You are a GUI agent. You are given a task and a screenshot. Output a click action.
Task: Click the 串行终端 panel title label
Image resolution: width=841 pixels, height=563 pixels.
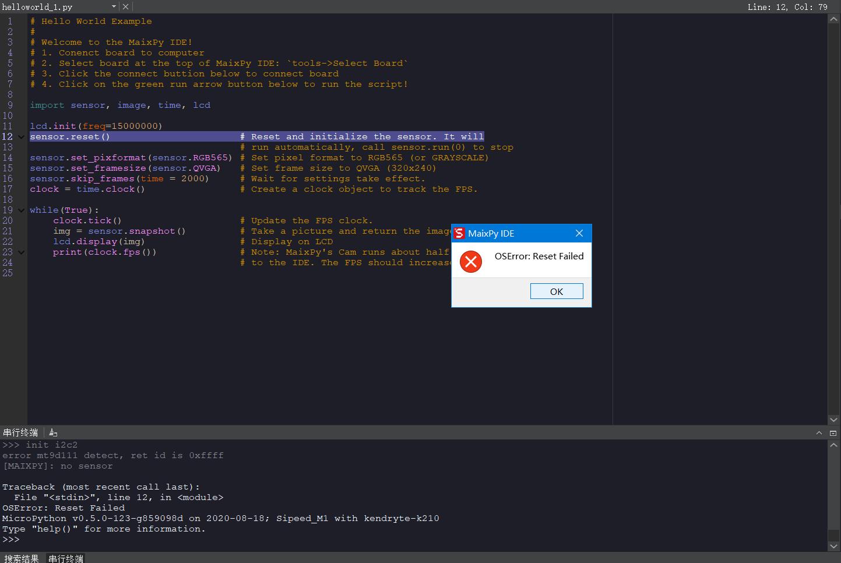(20, 432)
